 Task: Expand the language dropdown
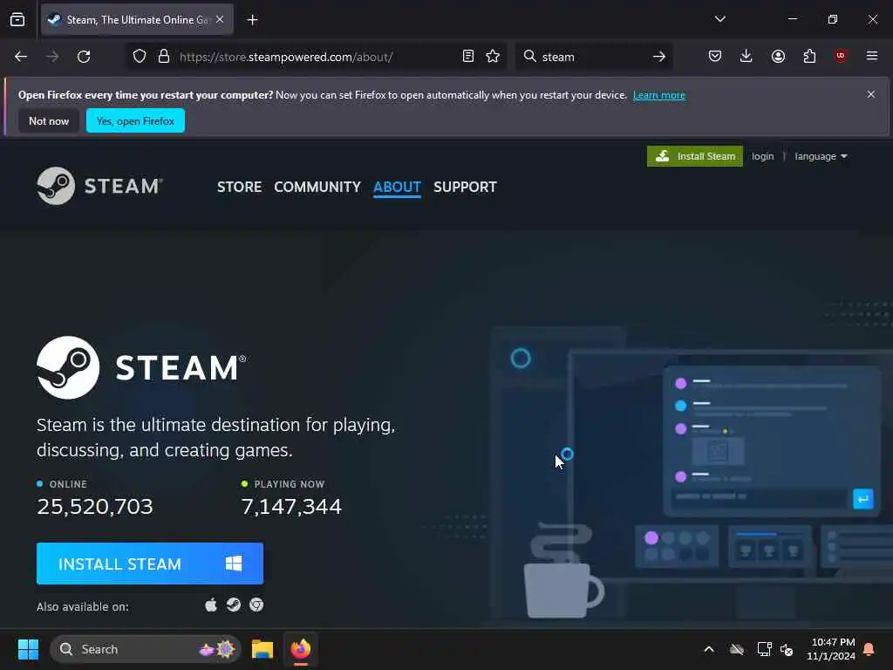pos(821,156)
